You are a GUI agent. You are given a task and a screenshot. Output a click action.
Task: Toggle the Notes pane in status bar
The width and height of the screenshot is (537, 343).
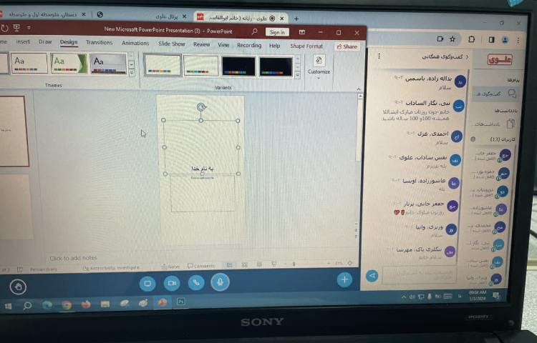pos(170,267)
